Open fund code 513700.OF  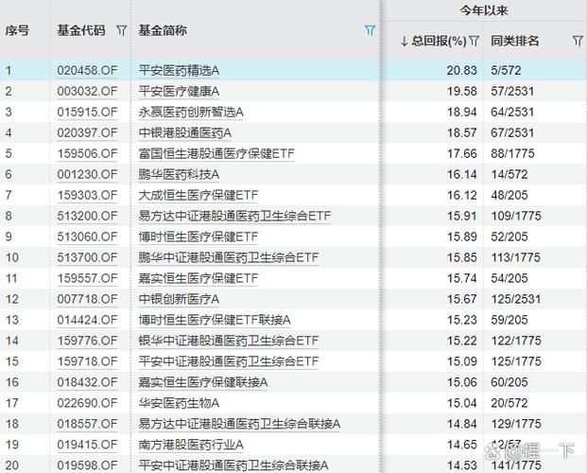[87, 258]
